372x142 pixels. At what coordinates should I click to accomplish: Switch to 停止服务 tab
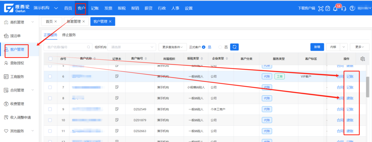point(69,35)
